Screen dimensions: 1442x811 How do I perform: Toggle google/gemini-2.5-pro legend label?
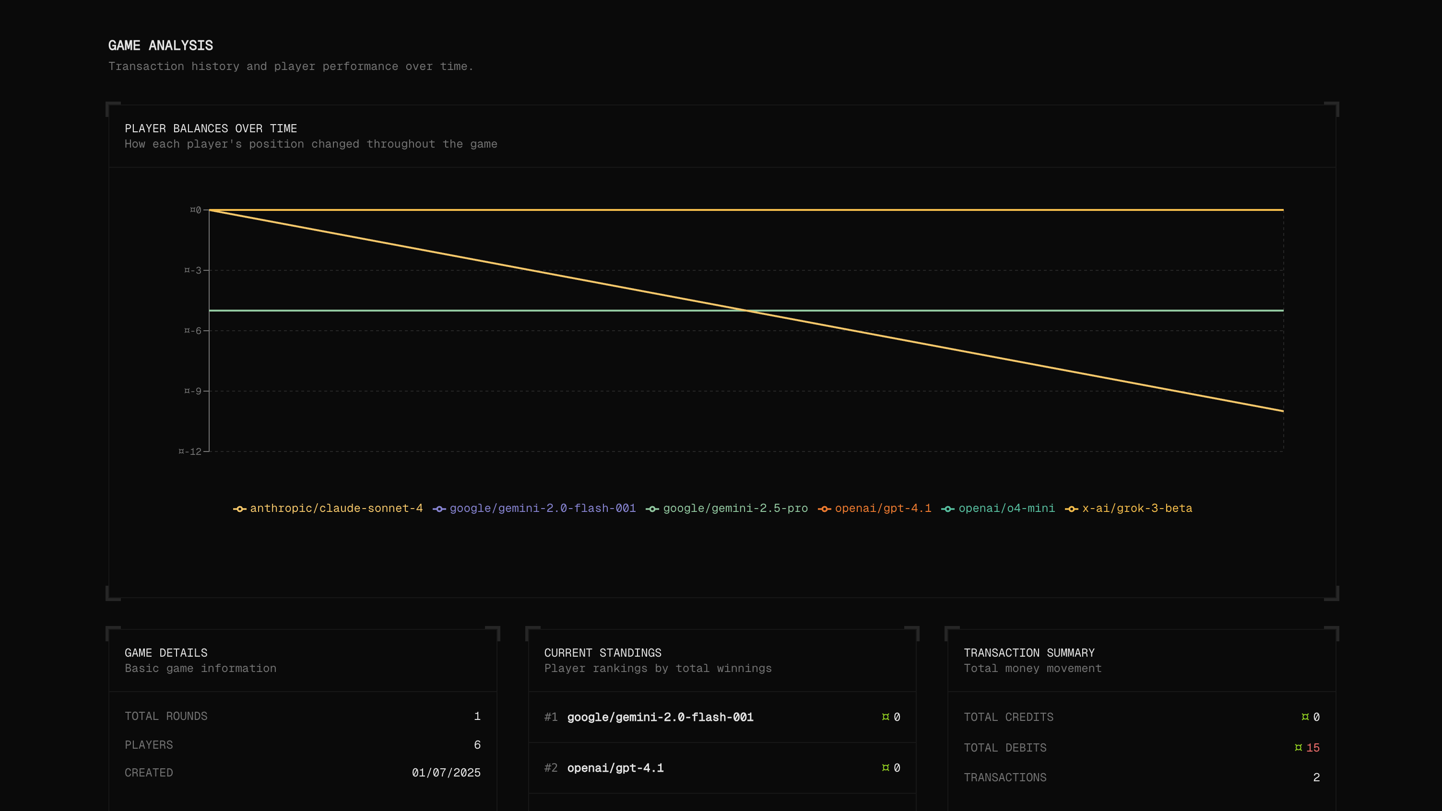point(735,509)
